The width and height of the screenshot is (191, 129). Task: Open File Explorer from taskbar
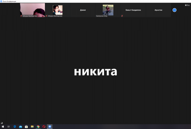point(32,126)
